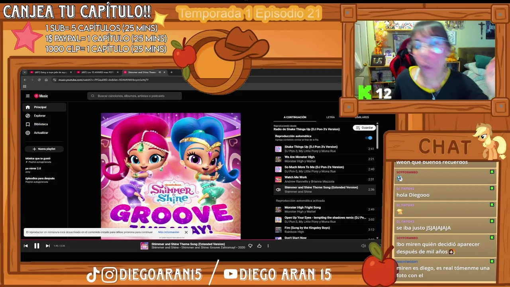
Task: Click the now-playing speaker icon in queue
Action: (x=278, y=189)
